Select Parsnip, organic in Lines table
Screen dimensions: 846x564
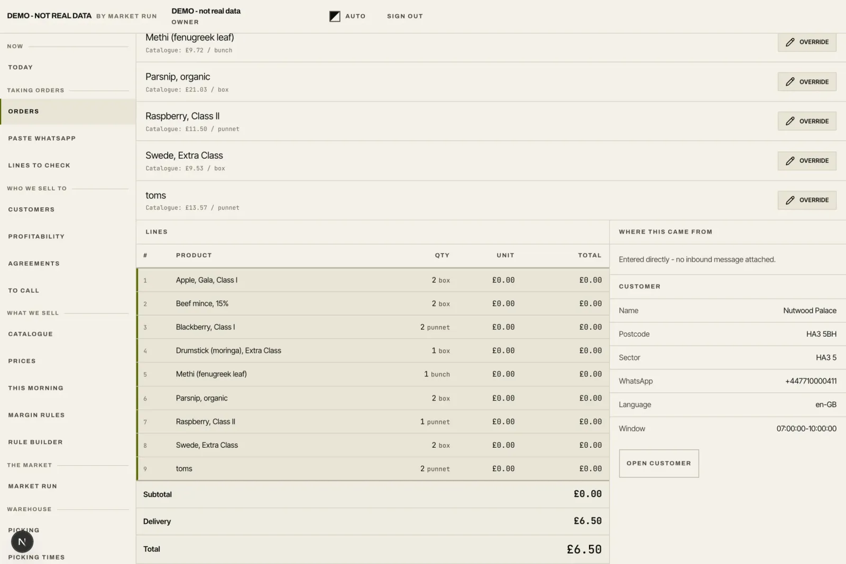tap(373, 398)
